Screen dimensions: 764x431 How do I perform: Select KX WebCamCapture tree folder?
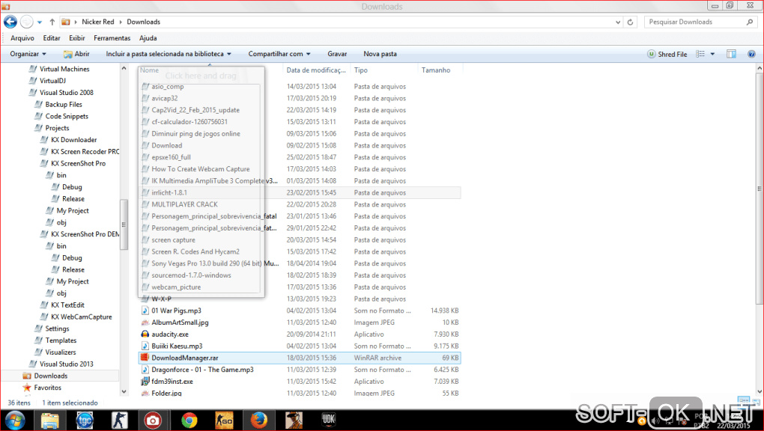pyautogui.click(x=82, y=317)
